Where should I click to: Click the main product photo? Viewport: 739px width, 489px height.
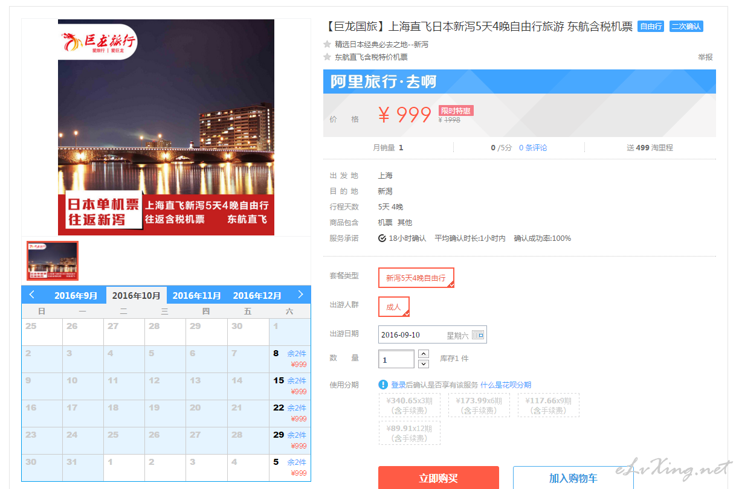(166, 127)
